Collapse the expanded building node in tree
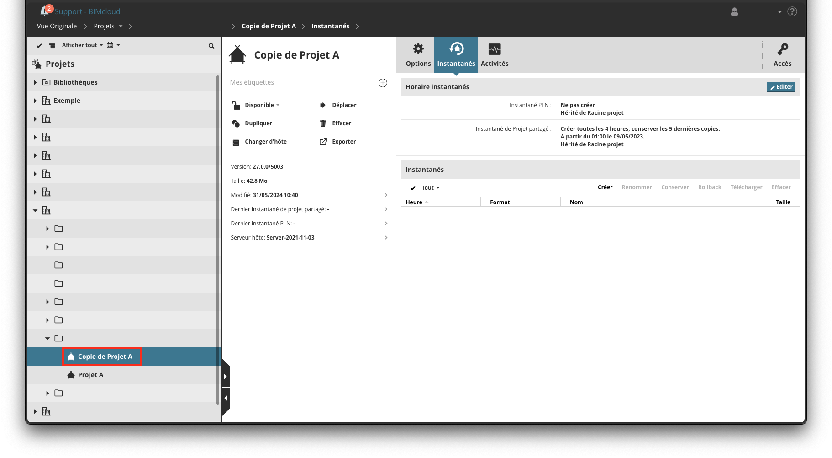 [35, 210]
